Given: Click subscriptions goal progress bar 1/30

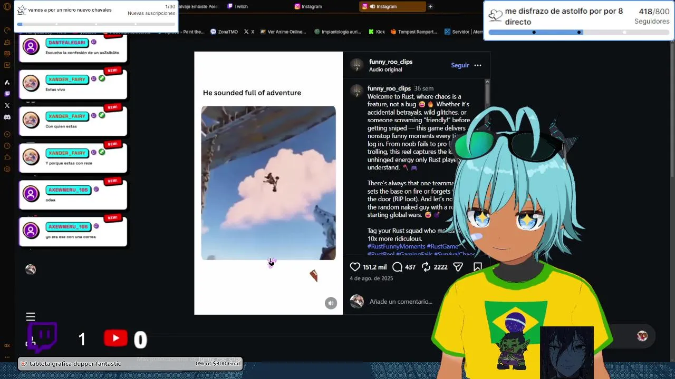Looking at the screenshot, I should pos(97,24).
